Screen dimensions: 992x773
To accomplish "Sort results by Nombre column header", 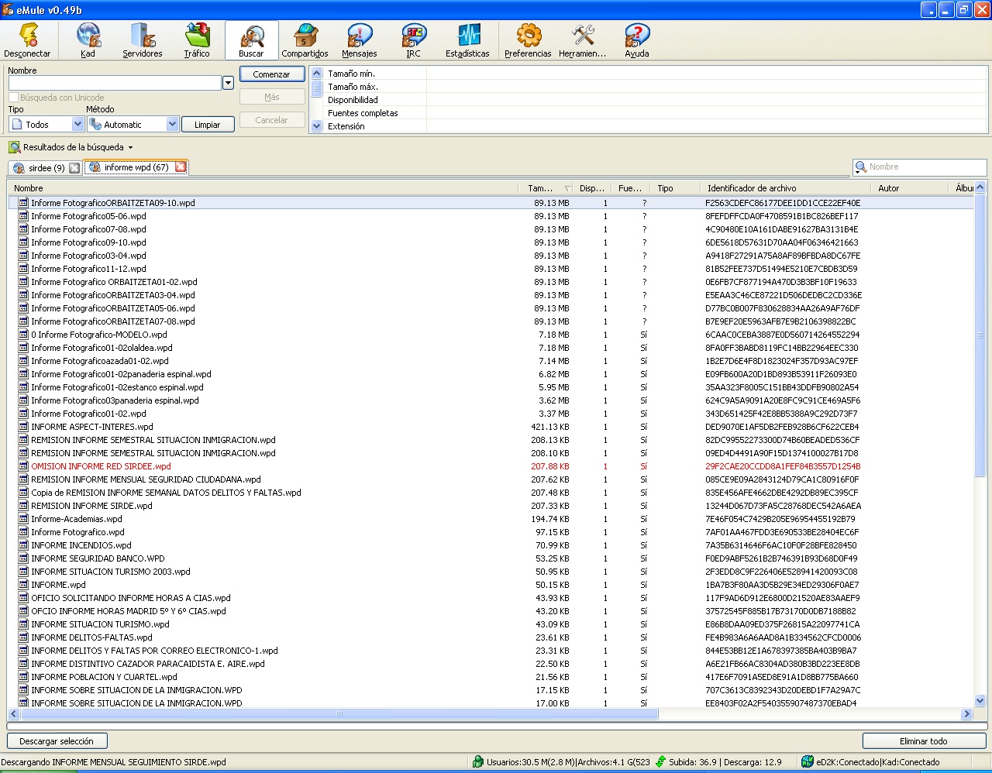I will [x=263, y=188].
